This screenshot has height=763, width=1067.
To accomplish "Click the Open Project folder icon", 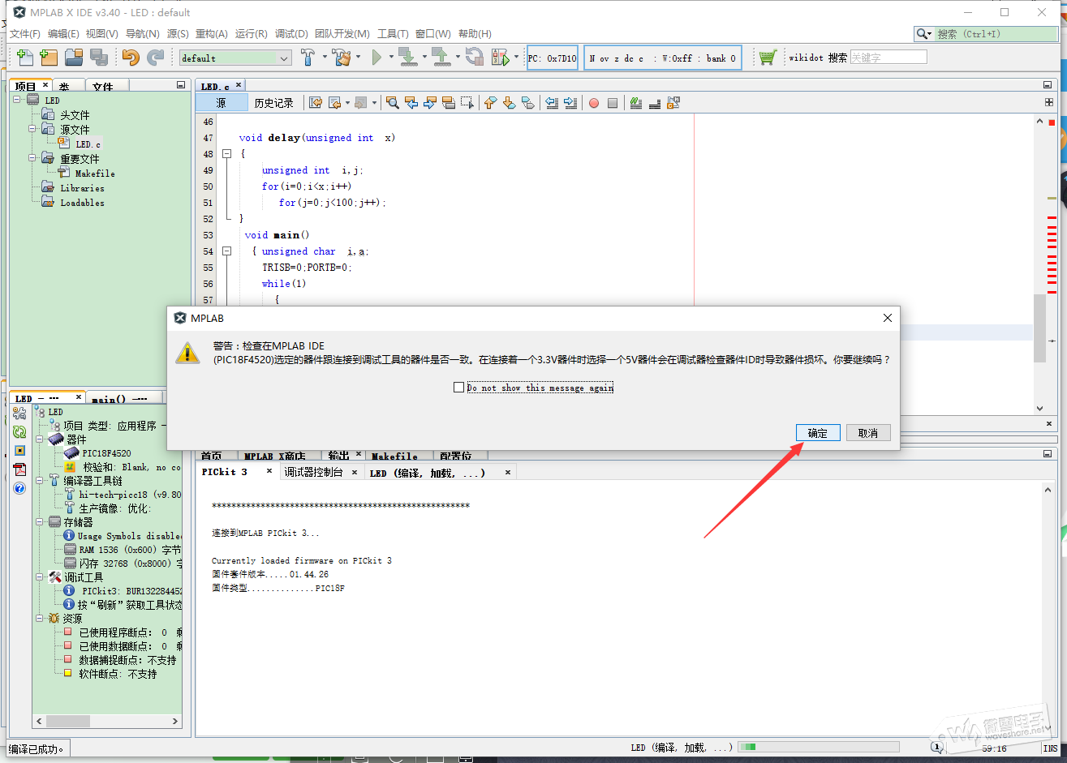I will (74, 58).
